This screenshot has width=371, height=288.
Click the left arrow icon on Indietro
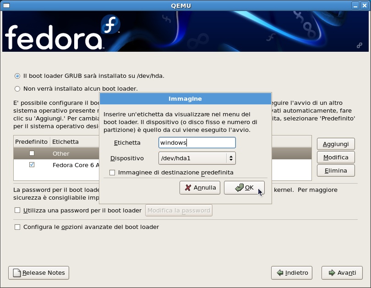point(280,273)
